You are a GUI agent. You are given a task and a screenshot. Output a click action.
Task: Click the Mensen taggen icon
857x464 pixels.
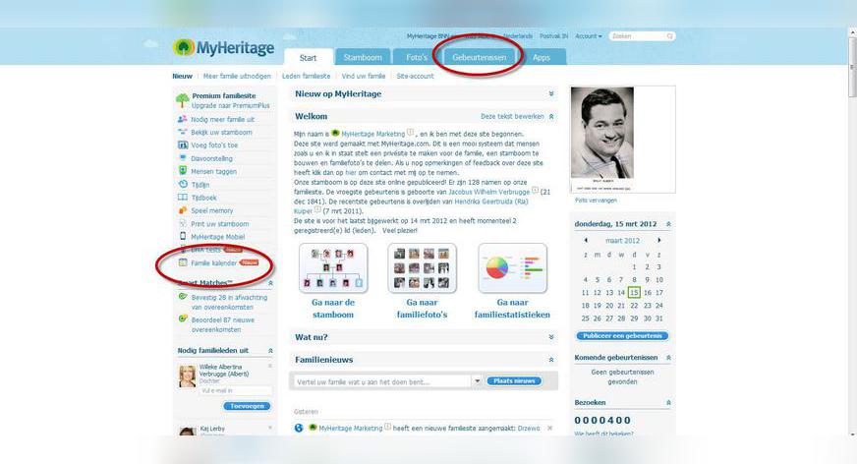point(183,170)
